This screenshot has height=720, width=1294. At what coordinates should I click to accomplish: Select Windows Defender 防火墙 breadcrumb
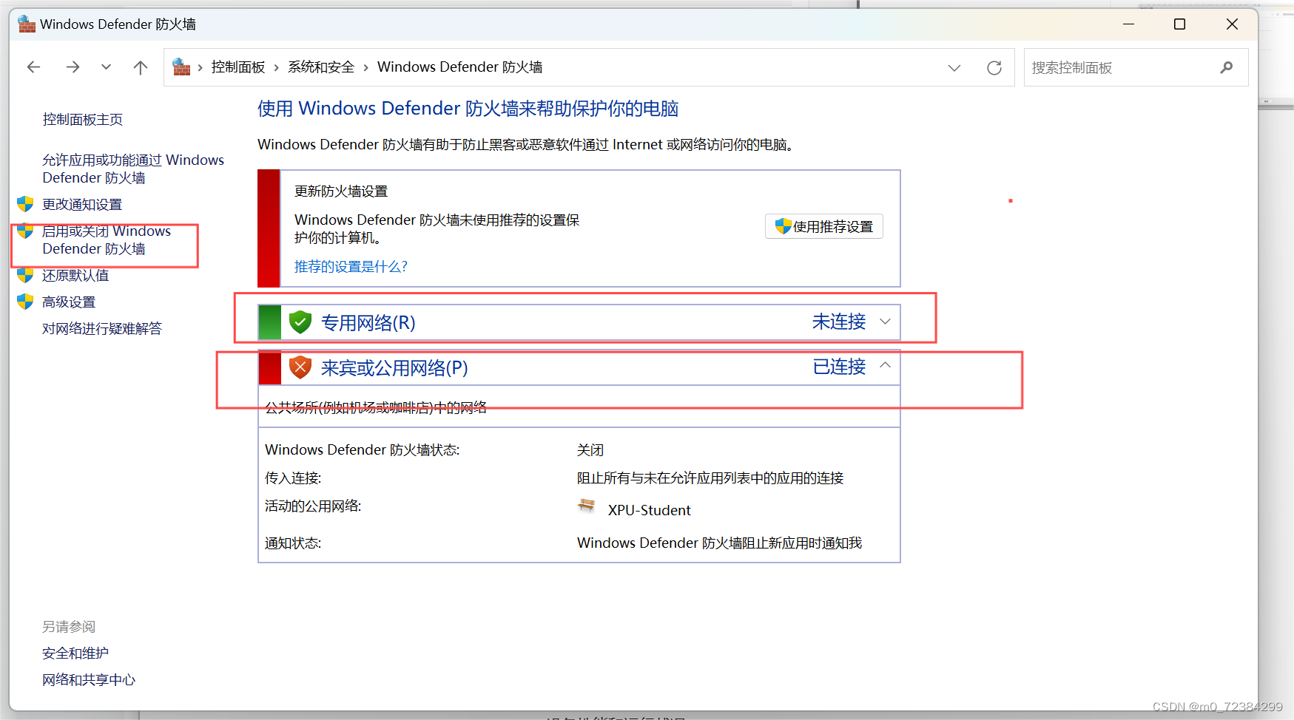pyautogui.click(x=460, y=67)
